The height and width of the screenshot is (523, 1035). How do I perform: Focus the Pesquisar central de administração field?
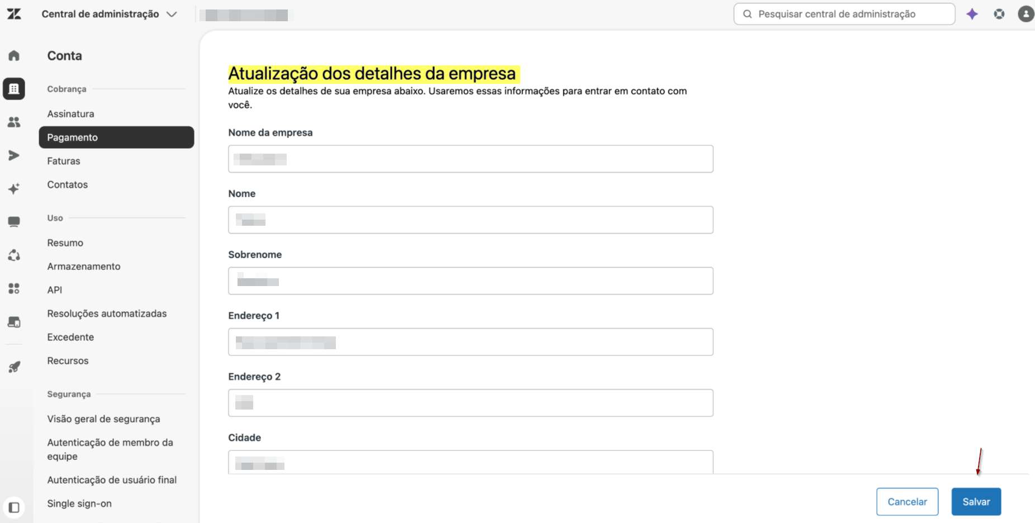click(844, 14)
